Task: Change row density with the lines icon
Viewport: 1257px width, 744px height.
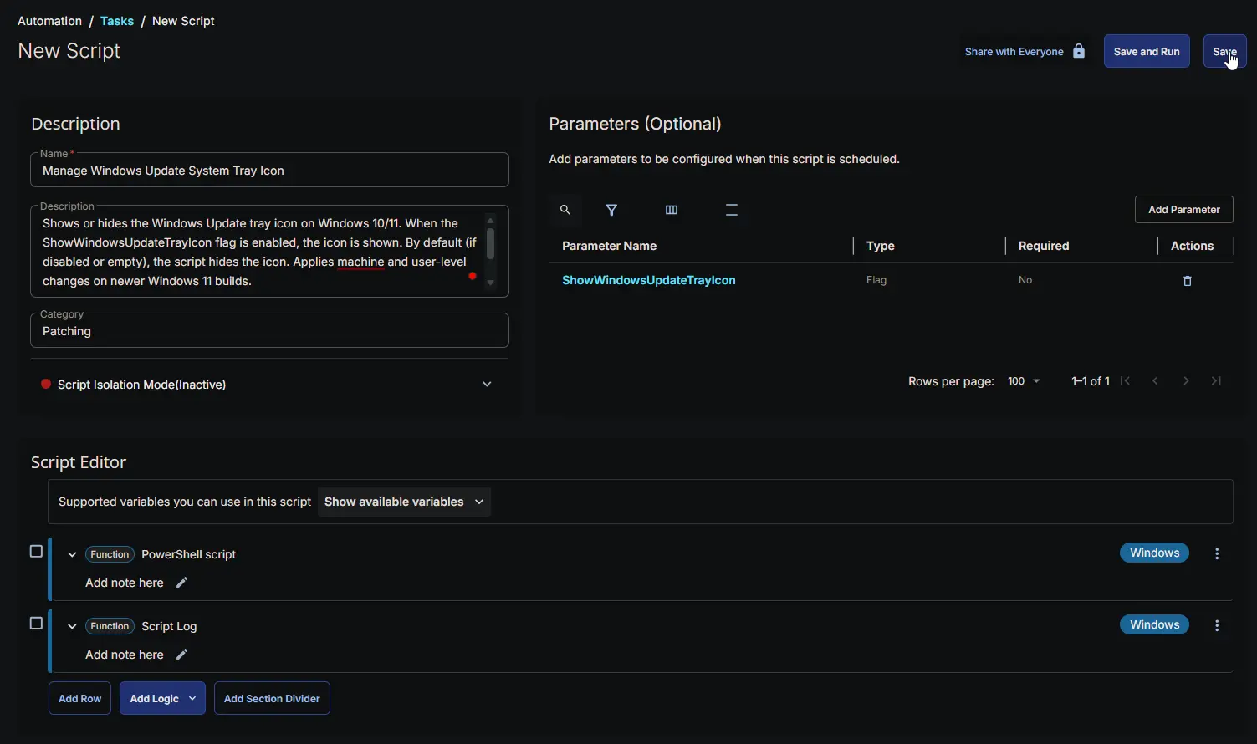Action: coord(732,210)
